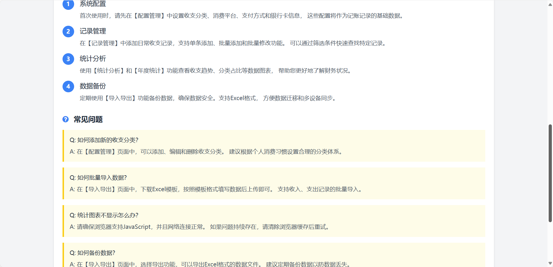
Task: Open the question 如何添加新的收支分类?
Action: [x=104, y=140]
